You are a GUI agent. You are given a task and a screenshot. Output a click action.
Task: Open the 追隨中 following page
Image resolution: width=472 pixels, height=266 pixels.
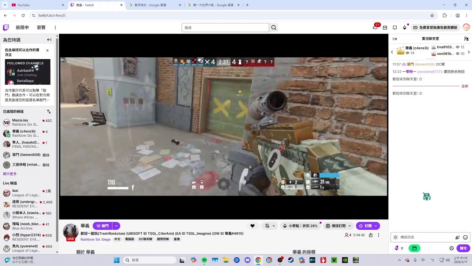point(22,27)
